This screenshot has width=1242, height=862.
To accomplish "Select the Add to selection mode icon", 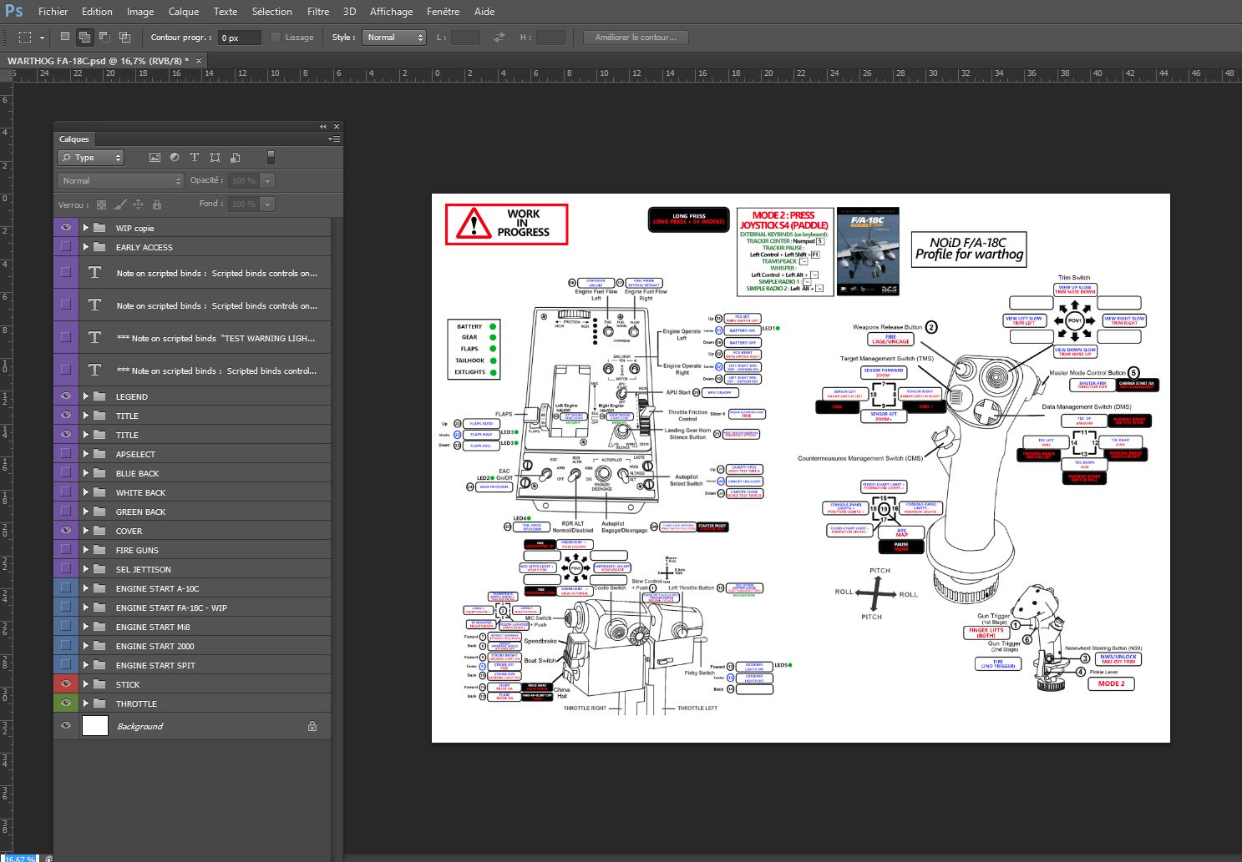I will (x=84, y=38).
